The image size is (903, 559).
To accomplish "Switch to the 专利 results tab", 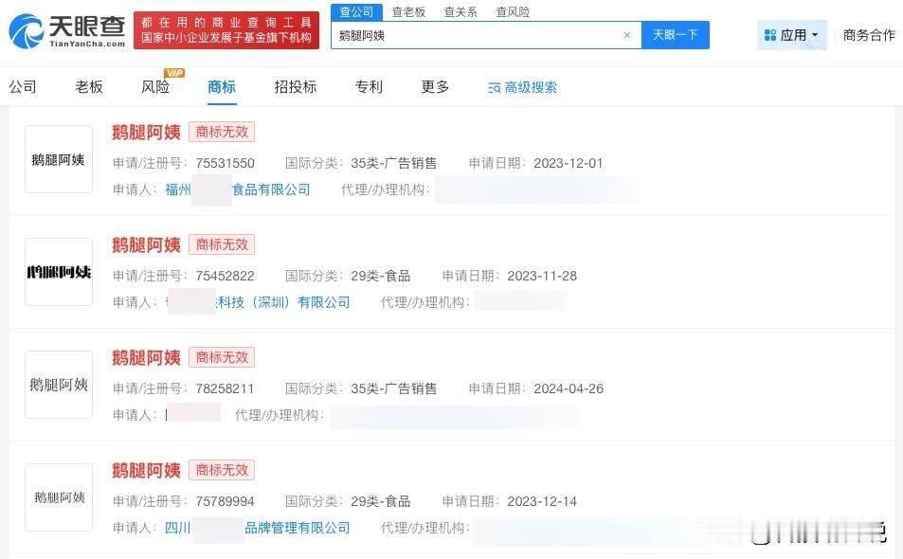I will (x=369, y=87).
